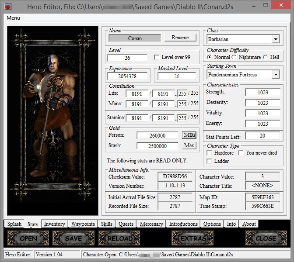
Task: Click the Person gold amount field
Action: coord(157,135)
